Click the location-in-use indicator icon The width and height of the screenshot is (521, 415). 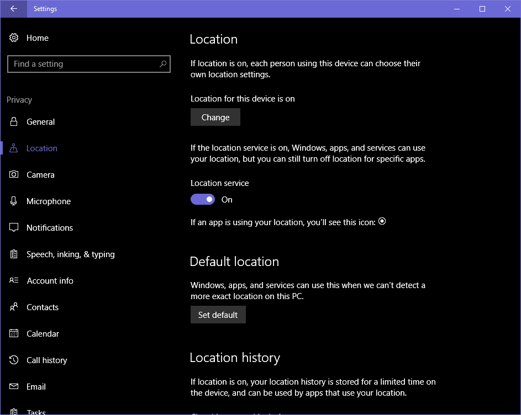[382, 221]
